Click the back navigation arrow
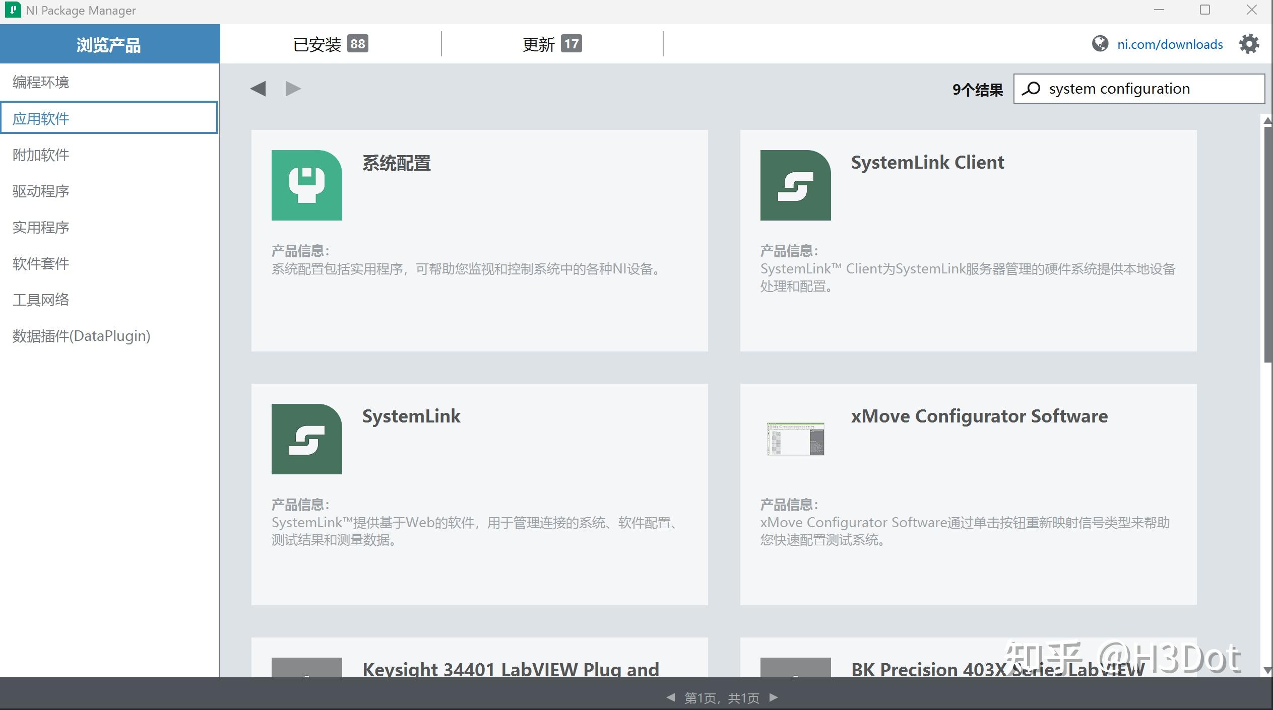This screenshot has height=710, width=1273. (x=258, y=88)
